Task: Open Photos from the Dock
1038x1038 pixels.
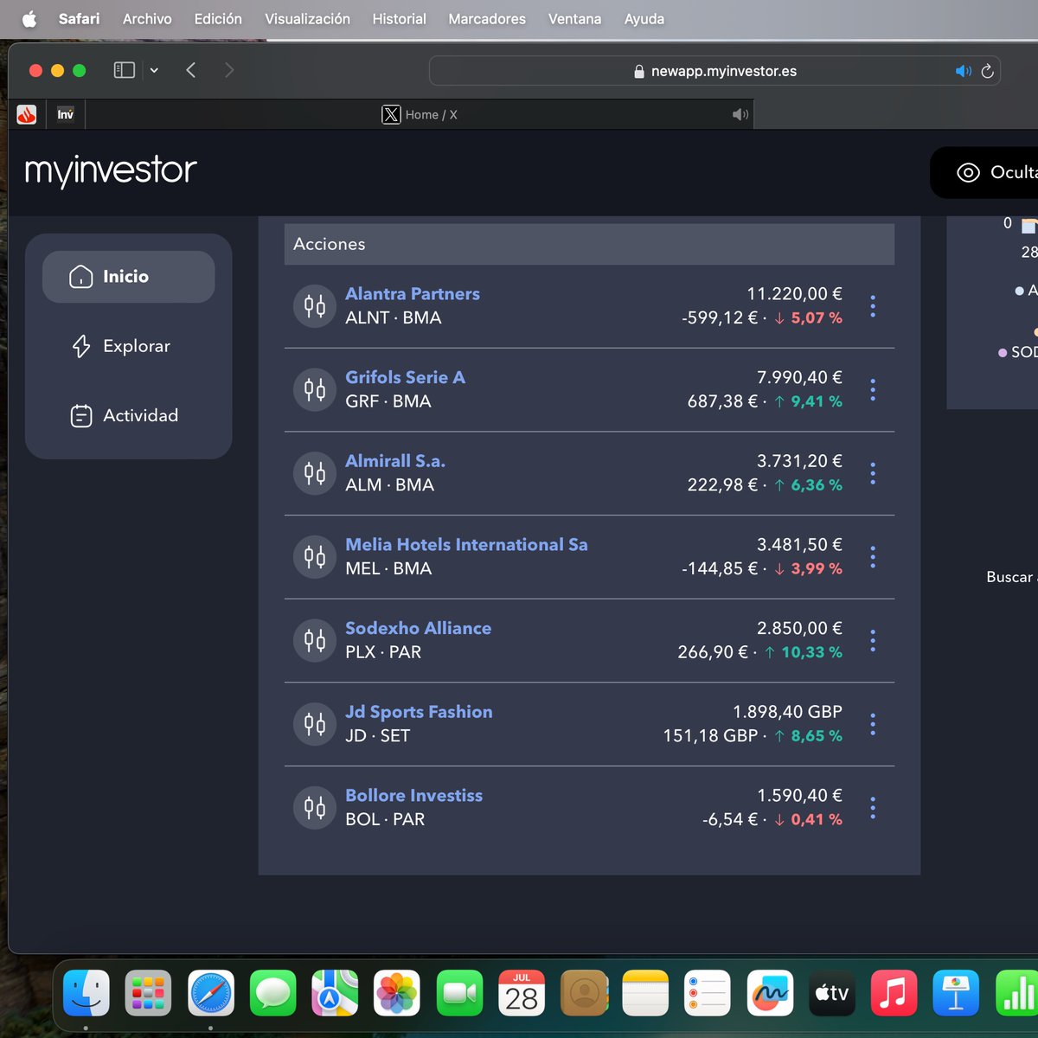Action: coord(397,993)
